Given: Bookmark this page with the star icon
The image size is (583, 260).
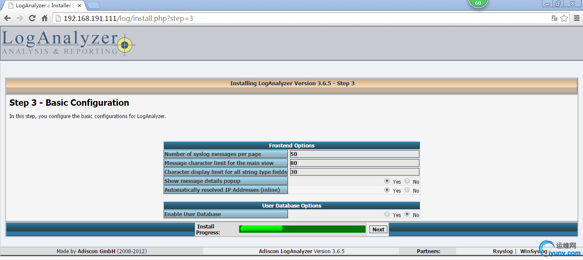Looking at the screenshot, I should [x=564, y=18].
